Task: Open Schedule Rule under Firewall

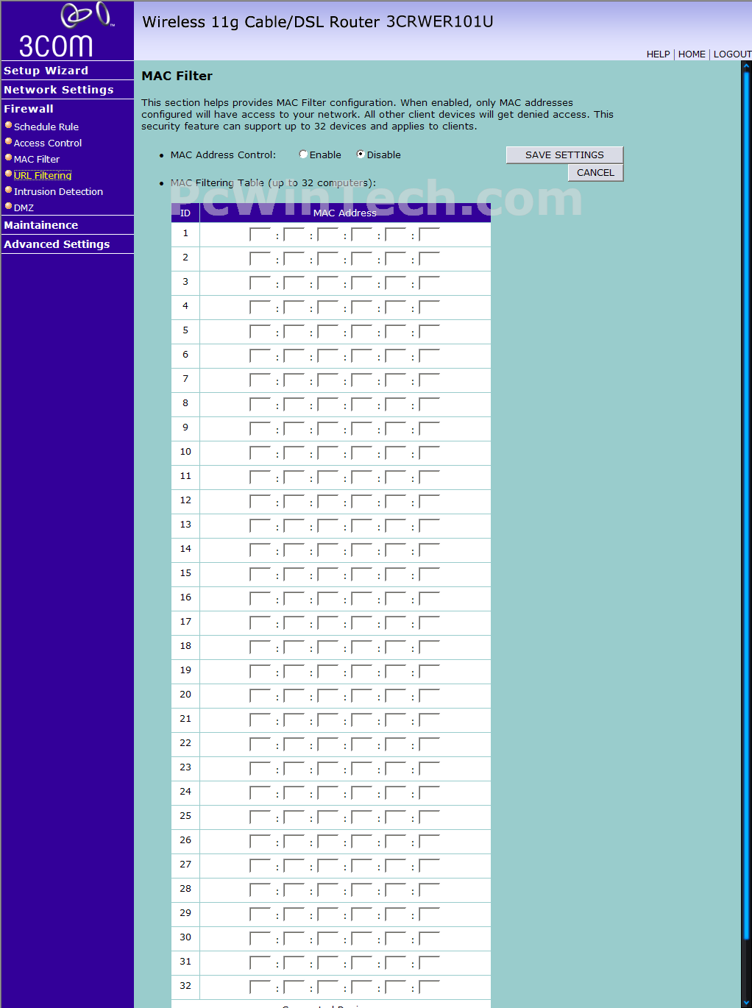Action: (x=46, y=127)
